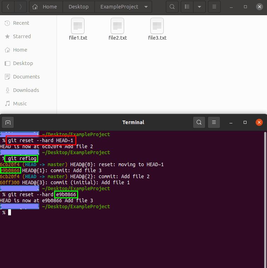Minimize the Files window
The image size is (267, 268).
point(231,7)
